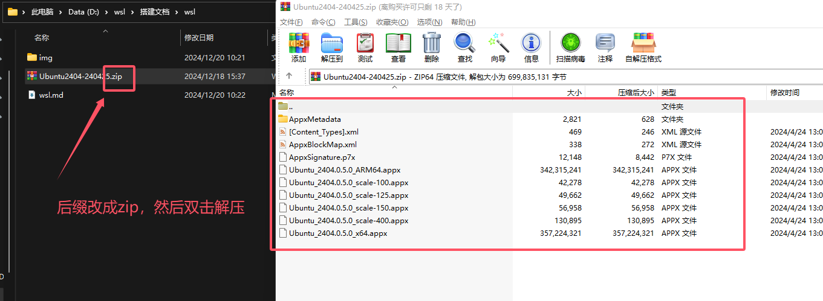Expand the chevron after Data (D:) breadcrumb
The image size is (823, 301).
click(108, 11)
